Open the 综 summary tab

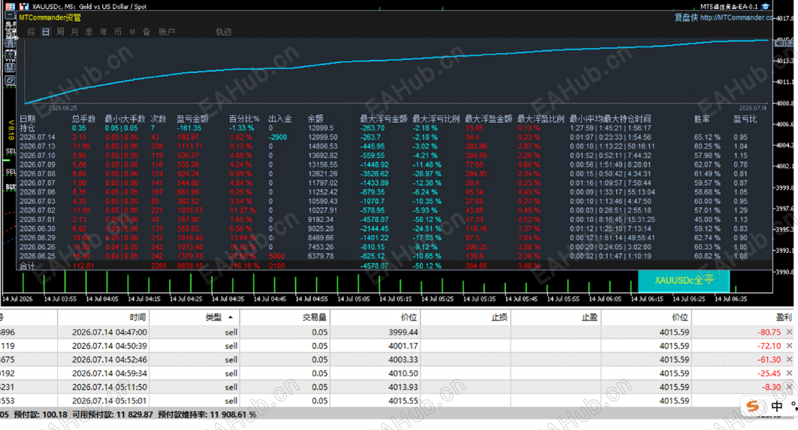click(x=31, y=32)
